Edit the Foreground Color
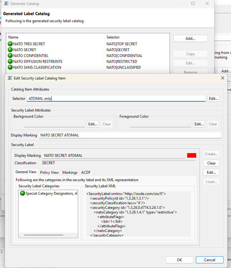 pos(199,124)
